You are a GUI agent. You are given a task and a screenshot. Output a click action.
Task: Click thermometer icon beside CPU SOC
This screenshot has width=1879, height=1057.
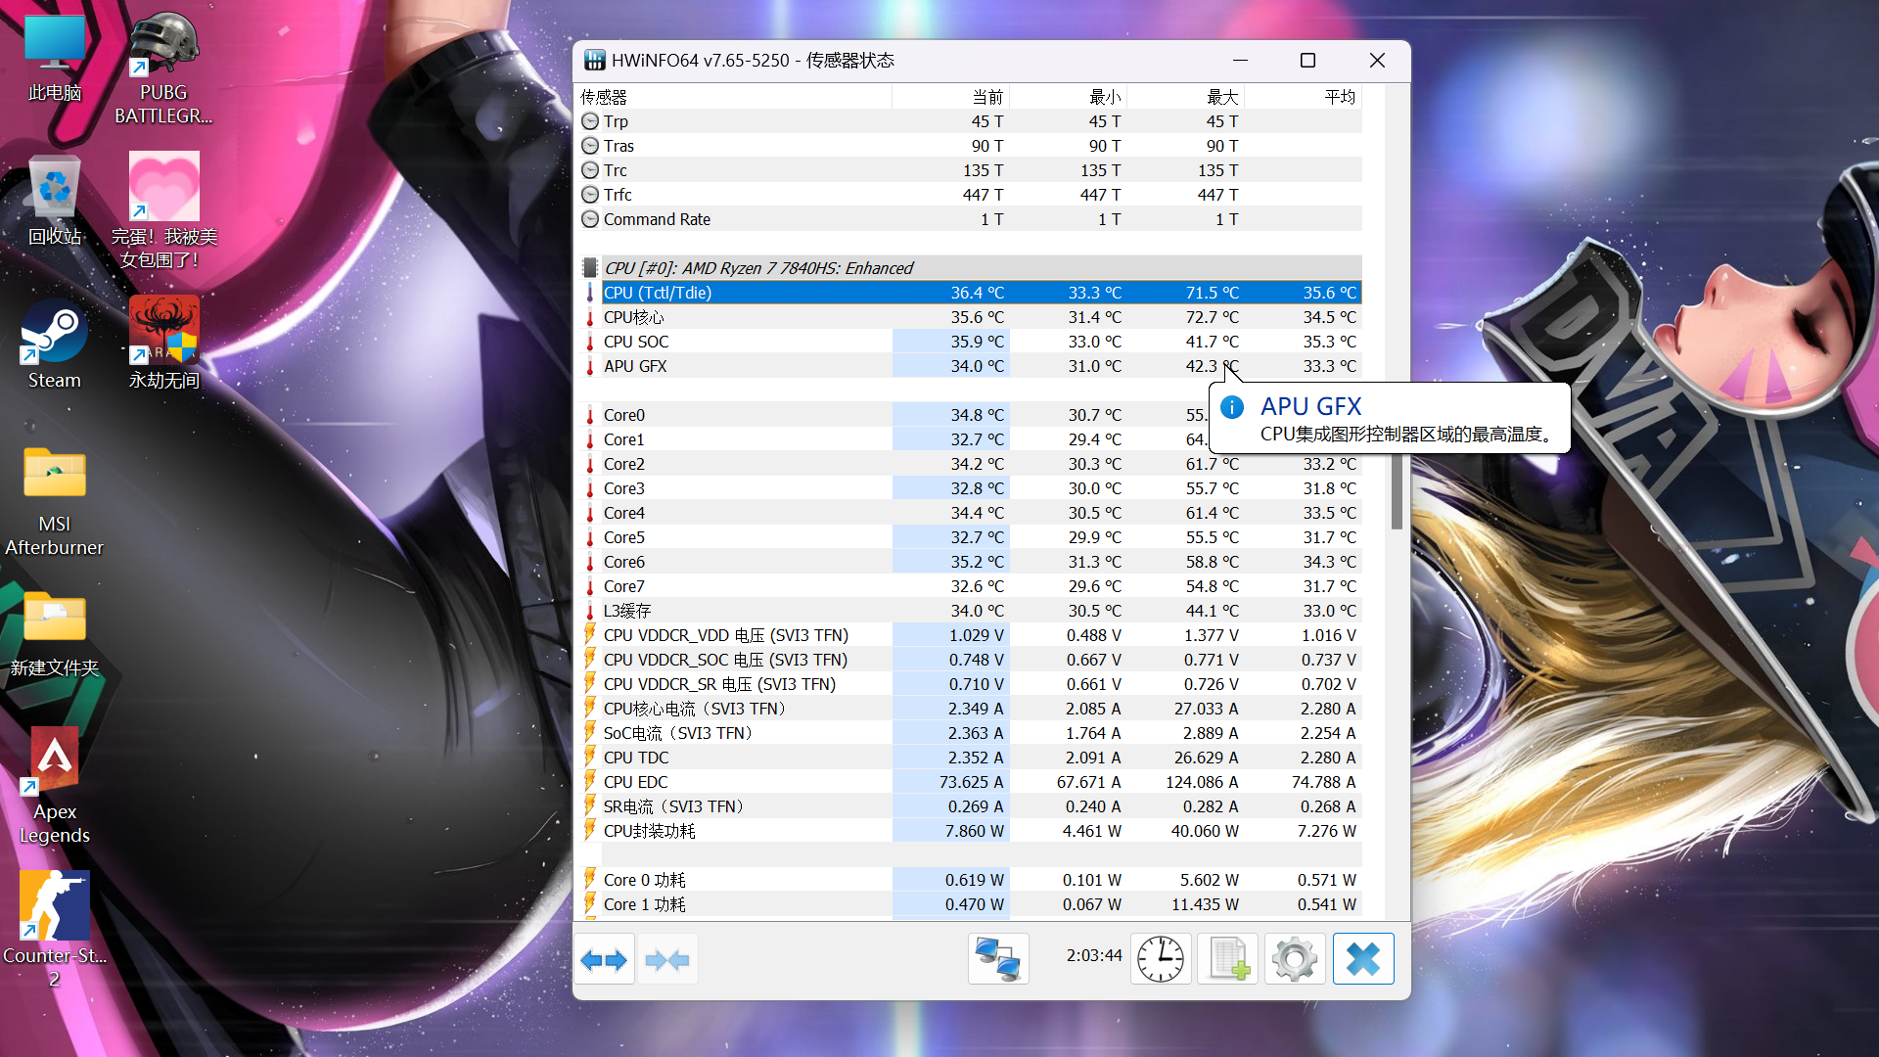coord(590,342)
